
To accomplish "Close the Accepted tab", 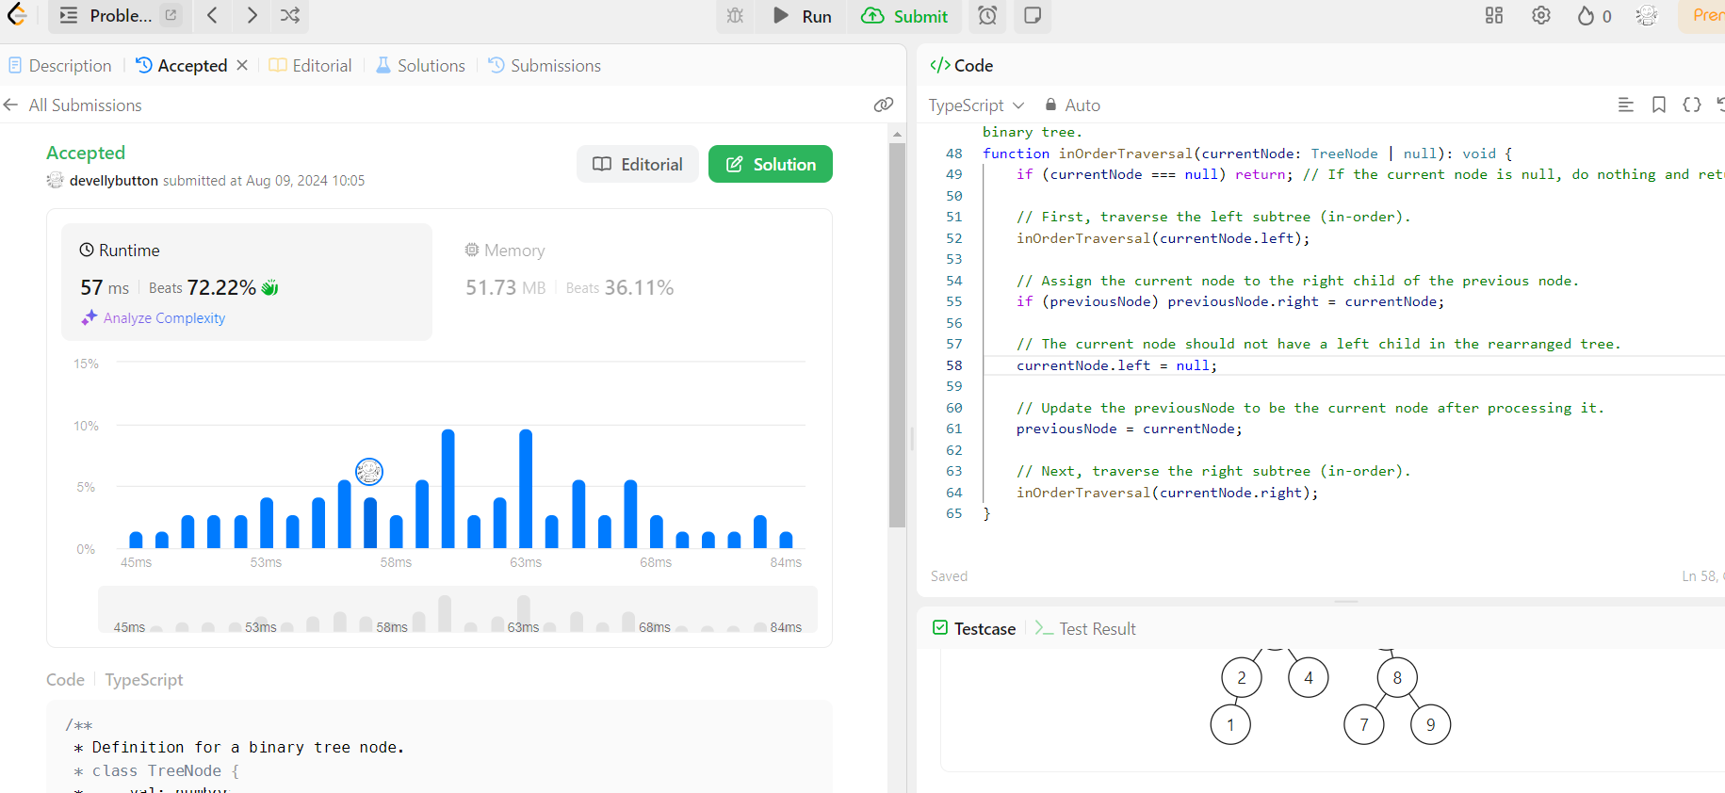I will [x=242, y=65].
